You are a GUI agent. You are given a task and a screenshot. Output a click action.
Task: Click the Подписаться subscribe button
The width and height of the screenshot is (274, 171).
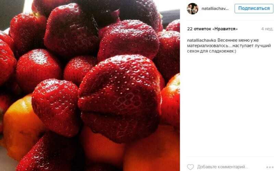[254, 8]
